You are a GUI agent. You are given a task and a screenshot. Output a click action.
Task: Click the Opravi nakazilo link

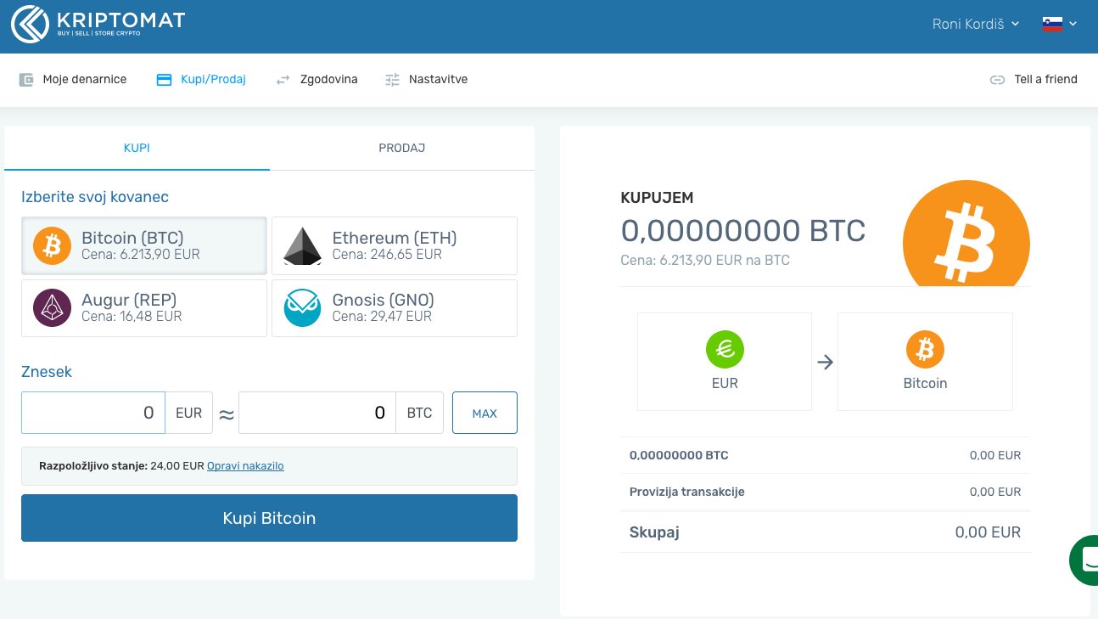click(x=245, y=466)
